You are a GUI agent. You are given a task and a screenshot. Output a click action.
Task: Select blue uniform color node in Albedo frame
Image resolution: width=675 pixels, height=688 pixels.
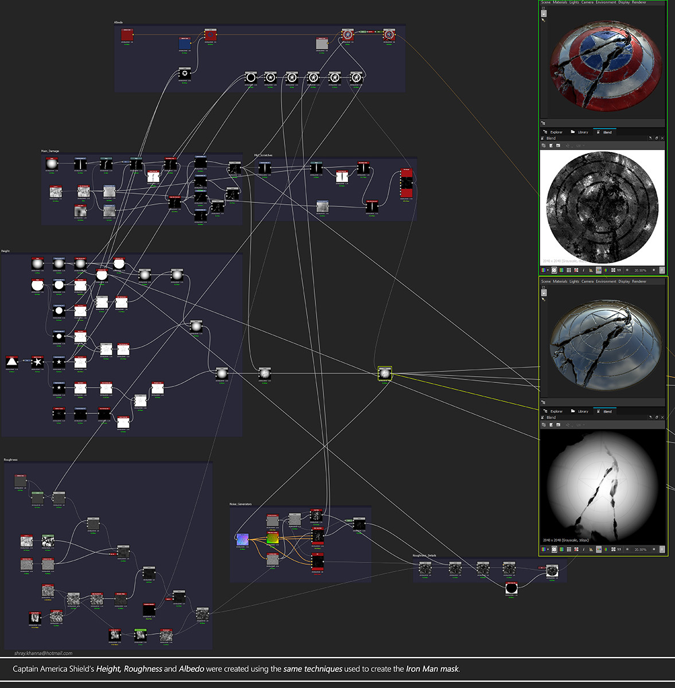185,44
